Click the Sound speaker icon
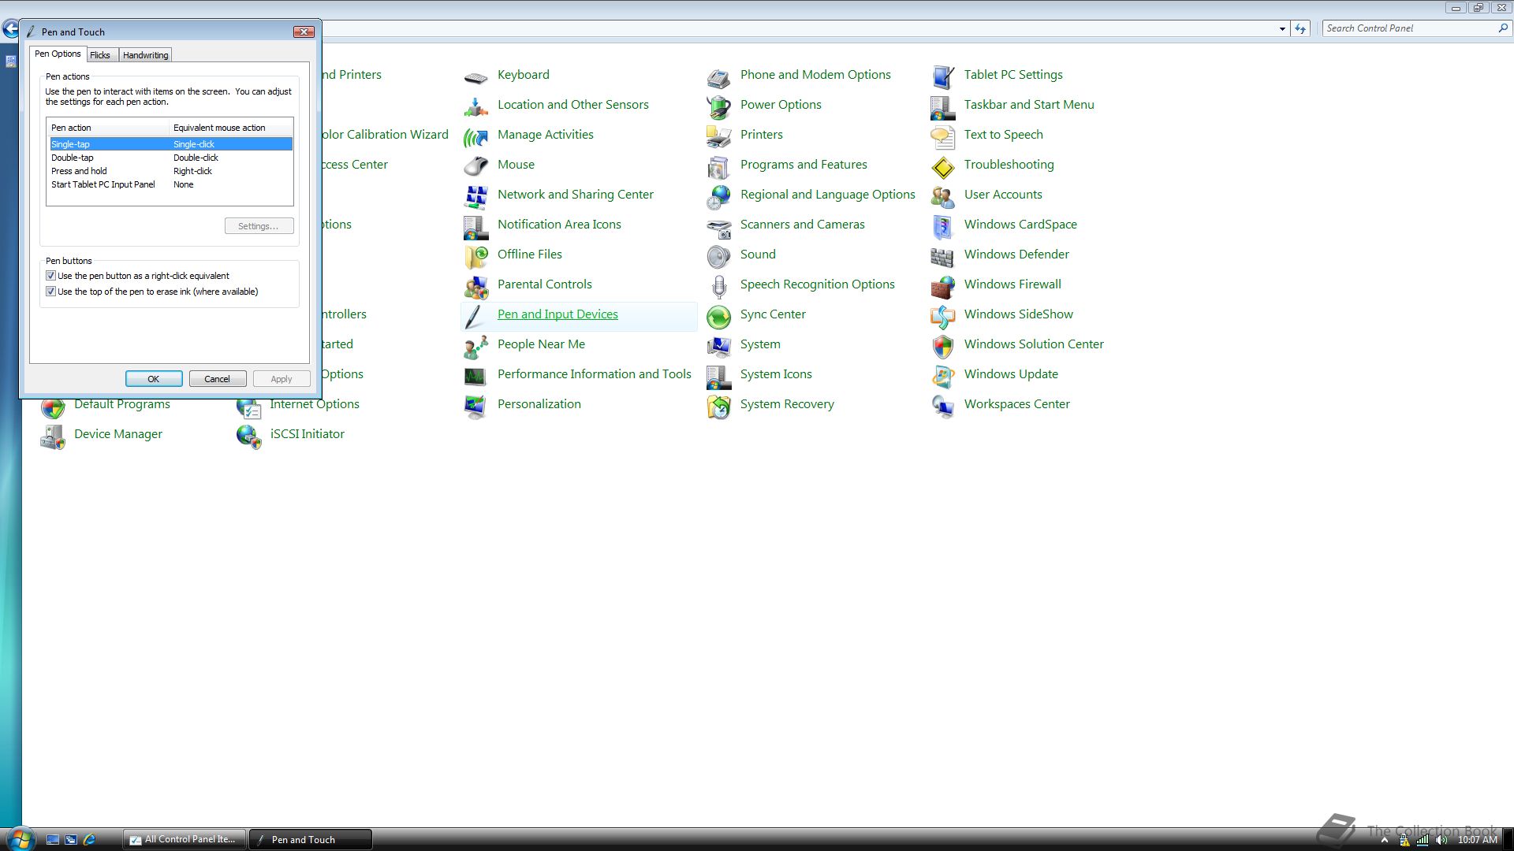Image resolution: width=1514 pixels, height=851 pixels. click(718, 255)
